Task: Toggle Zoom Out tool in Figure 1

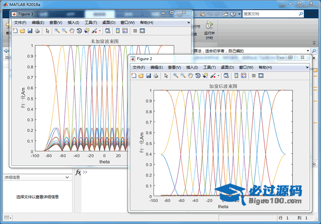Action: tap(65, 31)
